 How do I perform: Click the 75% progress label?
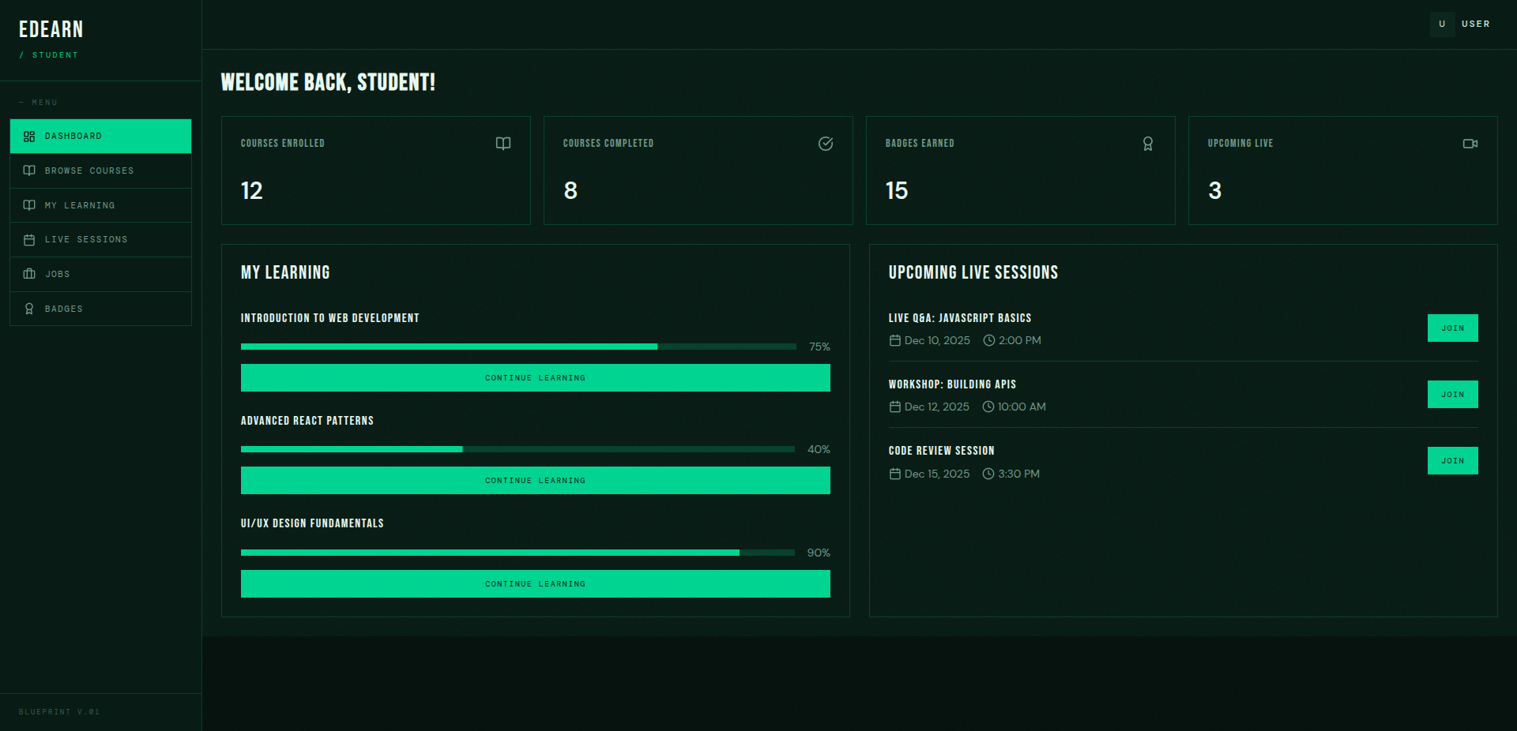tap(819, 347)
